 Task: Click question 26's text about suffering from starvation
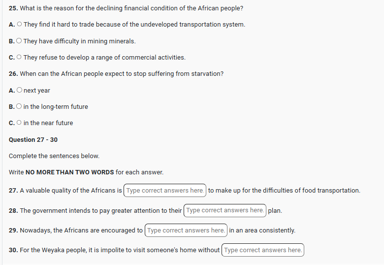click(121, 74)
